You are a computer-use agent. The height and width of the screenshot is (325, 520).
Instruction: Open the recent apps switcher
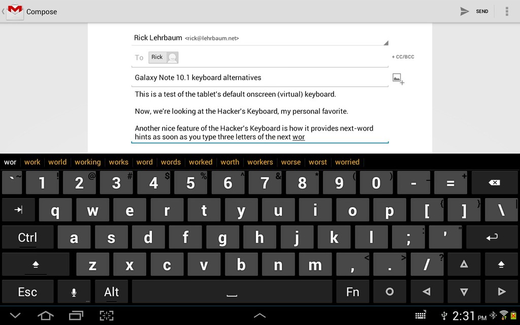pos(76,315)
